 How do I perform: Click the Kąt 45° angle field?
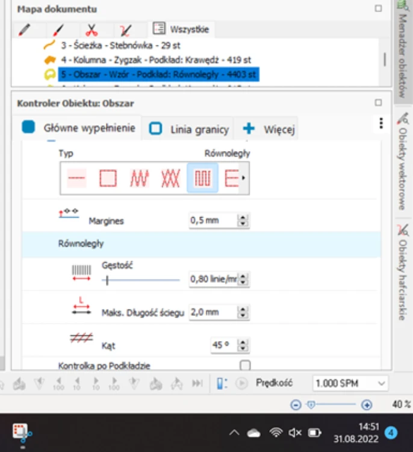tap(224, 345)
